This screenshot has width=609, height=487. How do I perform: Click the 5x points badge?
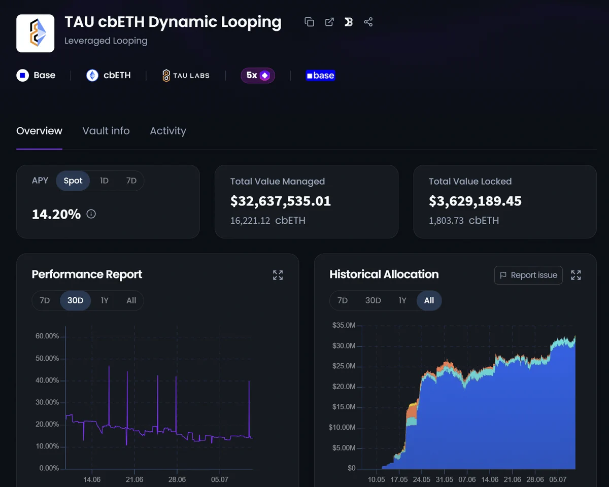pyautogui.click(x=258, y=76)
